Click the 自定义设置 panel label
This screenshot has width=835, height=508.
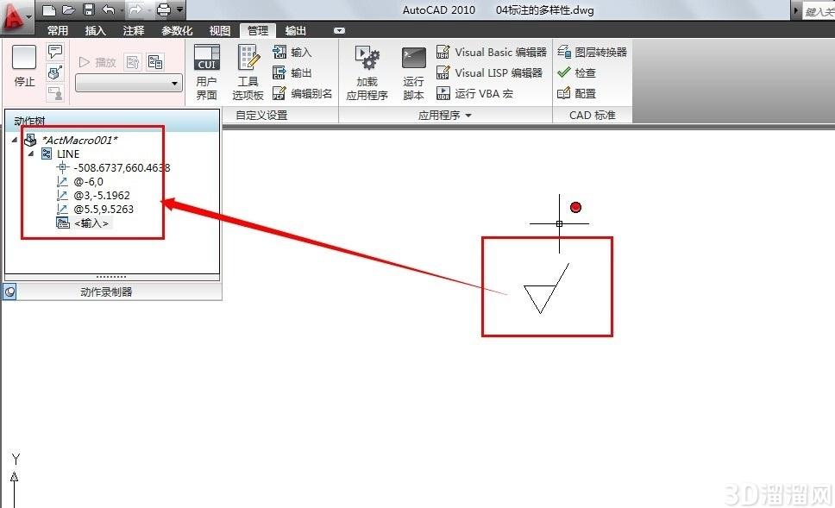click(261, 115)
